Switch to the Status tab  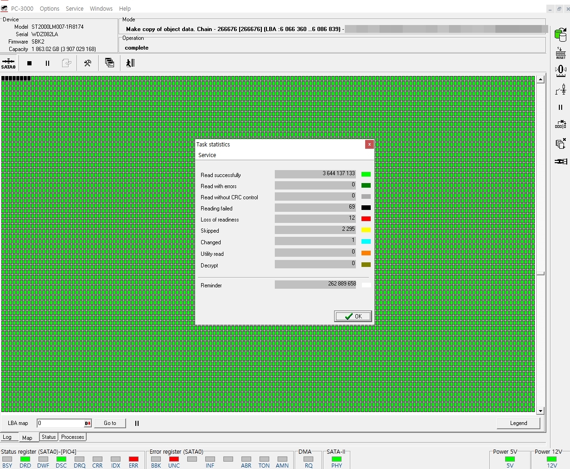tap(49, 437)
